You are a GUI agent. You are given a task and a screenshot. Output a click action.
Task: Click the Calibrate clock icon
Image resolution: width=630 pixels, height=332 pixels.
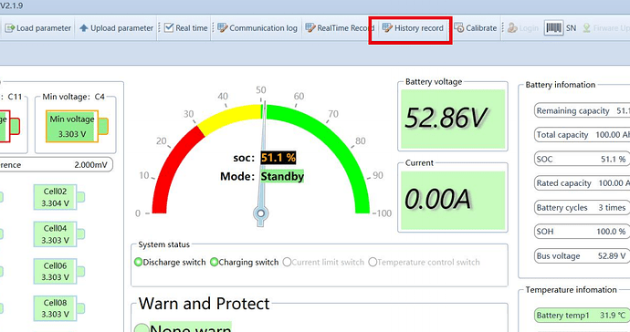point(459,27)
